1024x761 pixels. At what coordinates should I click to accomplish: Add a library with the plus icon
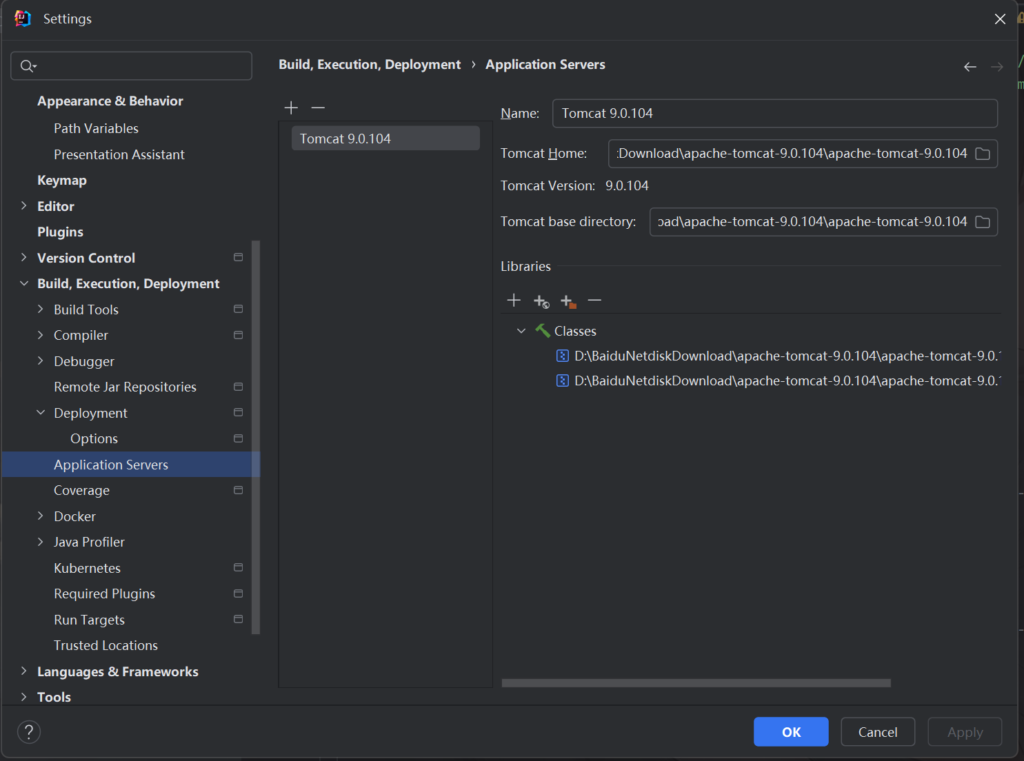coord(514,301)
